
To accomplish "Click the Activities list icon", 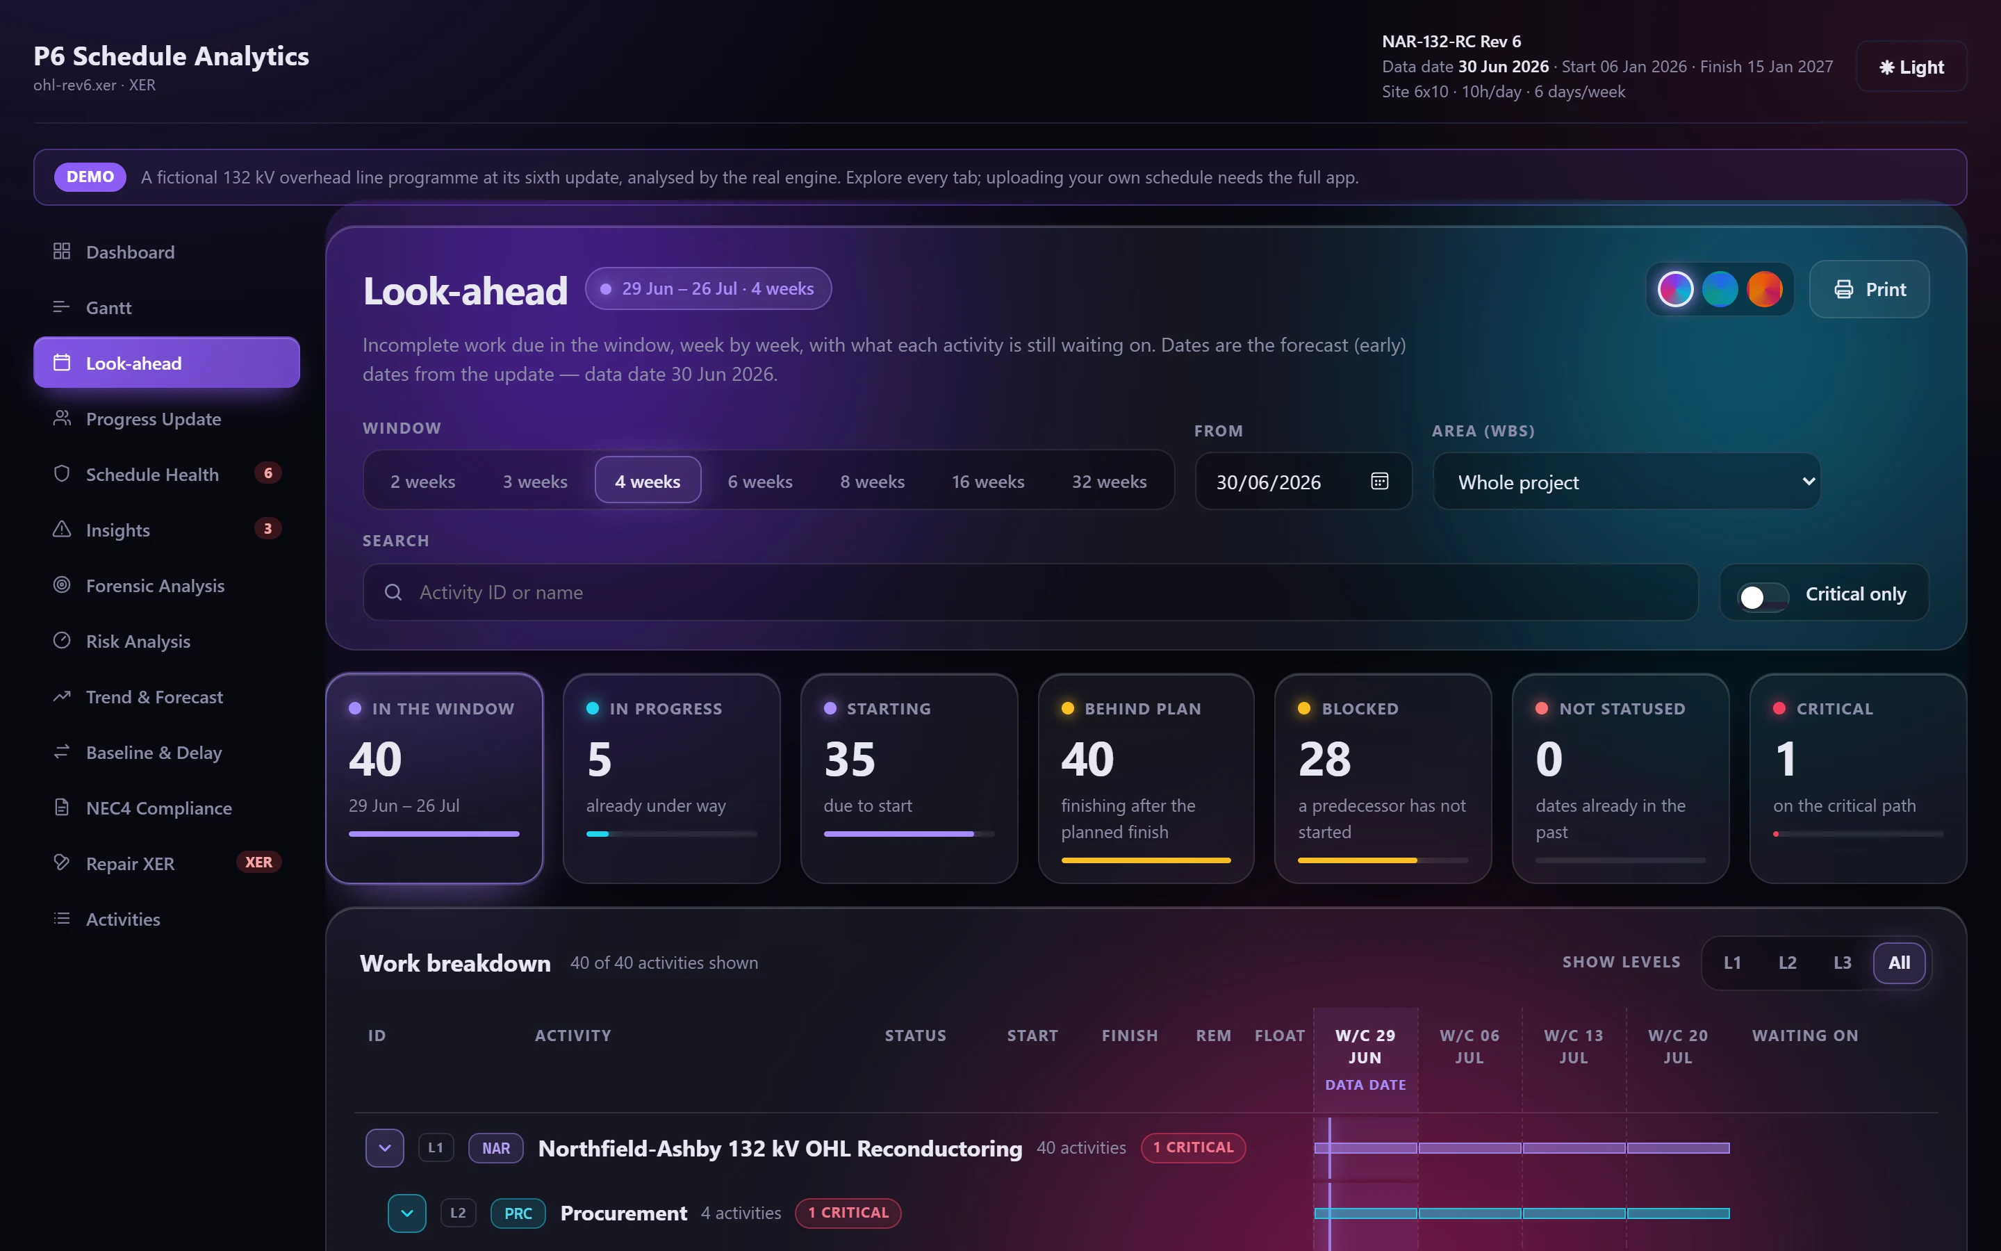I will 61,917.
